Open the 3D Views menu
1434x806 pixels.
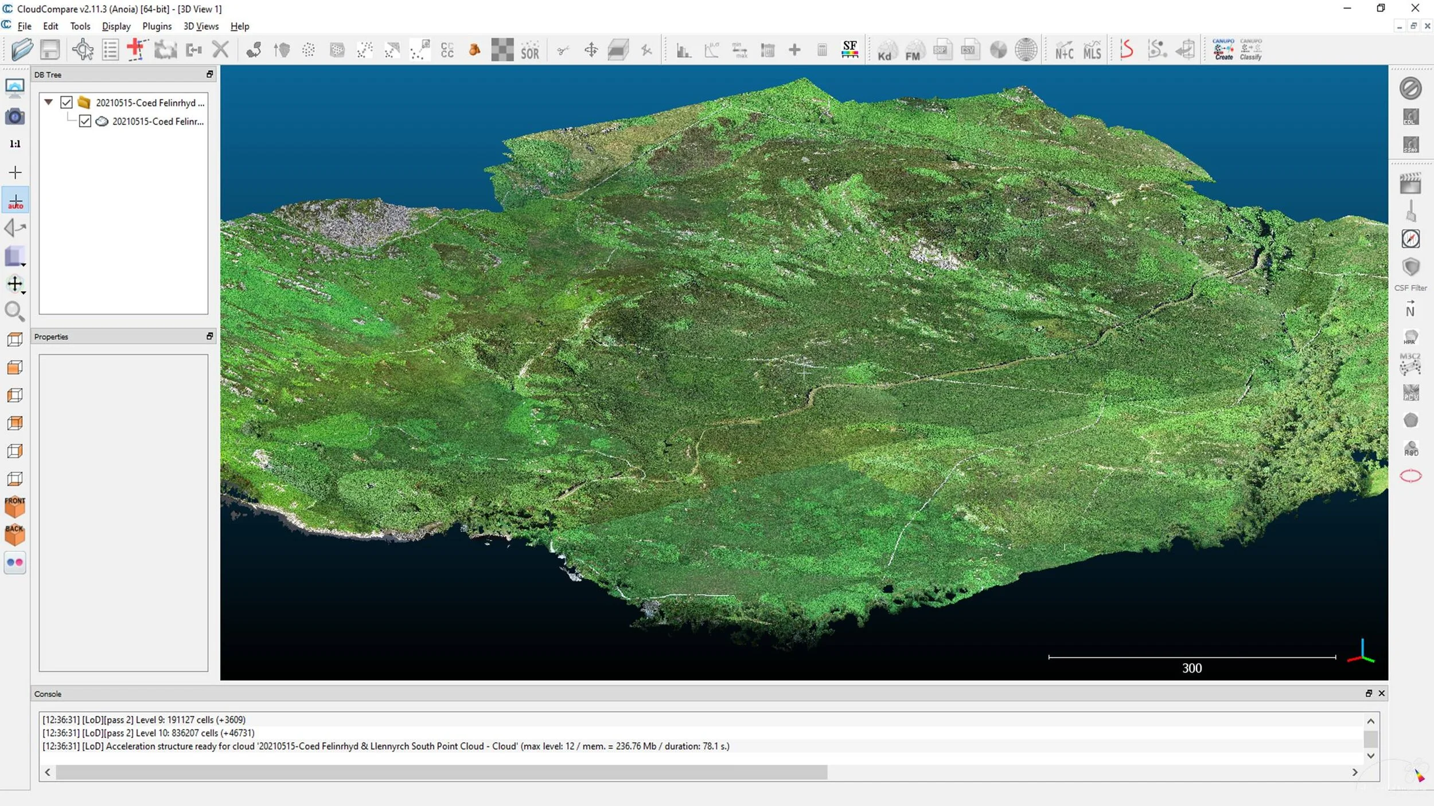[x=201, y=26]
